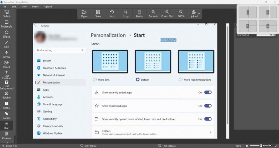279x148 pixels.
Task: Click the Default layout thumbnail
Action: click(x=153, y=62)
